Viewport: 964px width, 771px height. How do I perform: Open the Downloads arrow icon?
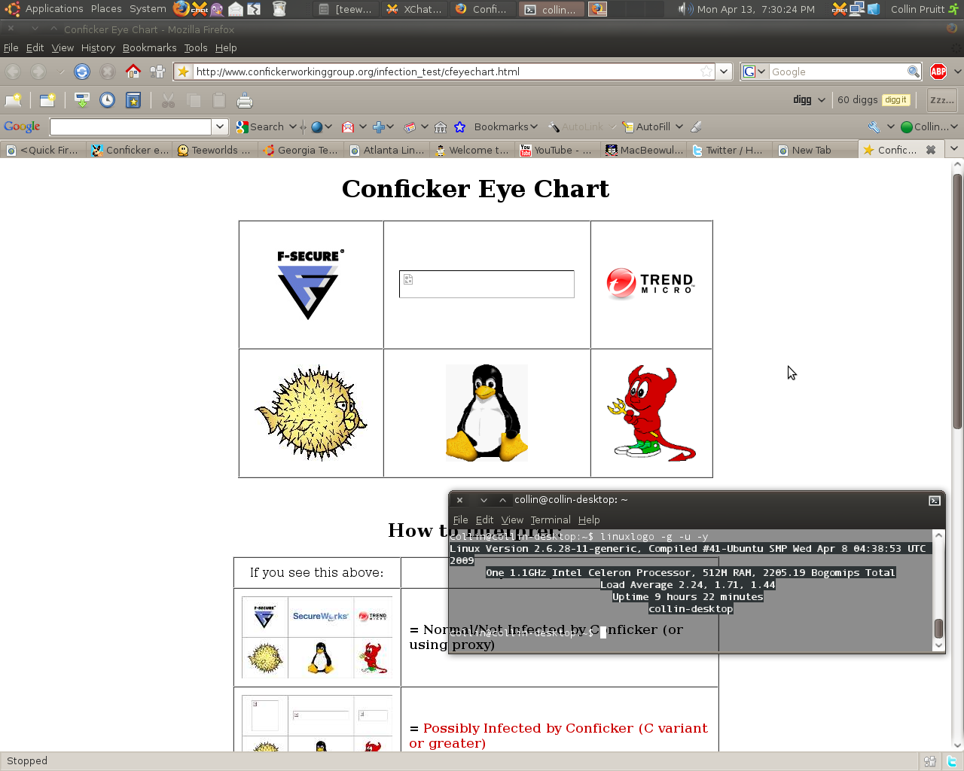pos(82,100)
